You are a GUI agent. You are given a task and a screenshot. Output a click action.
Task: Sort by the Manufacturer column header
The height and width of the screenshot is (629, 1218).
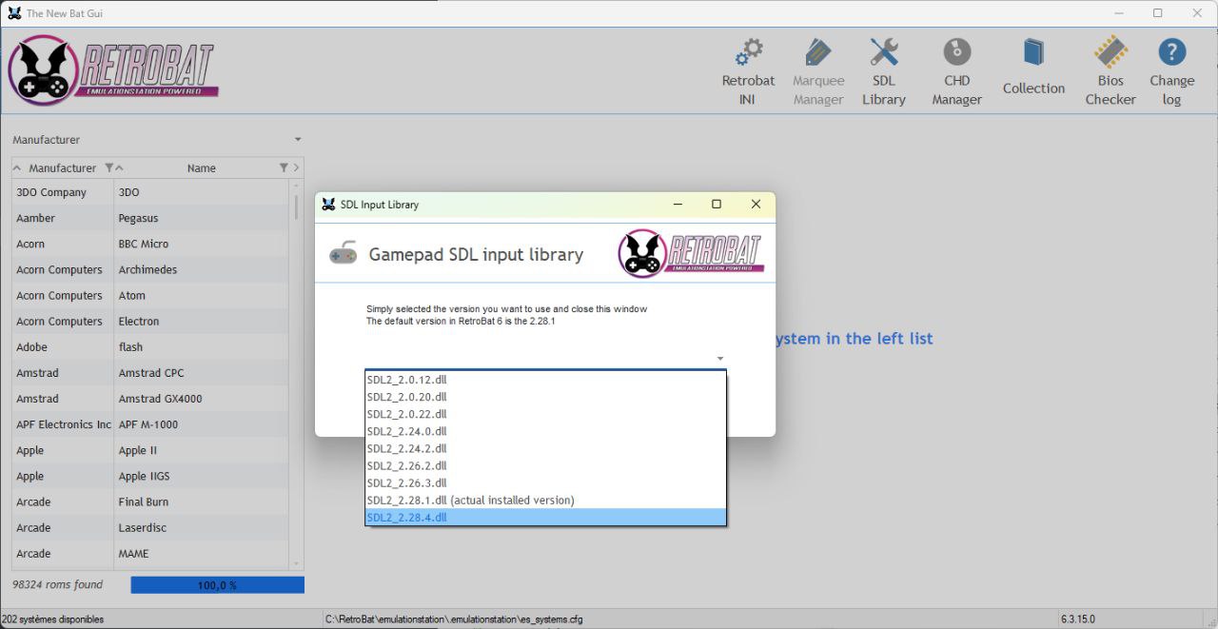[62, 167]
